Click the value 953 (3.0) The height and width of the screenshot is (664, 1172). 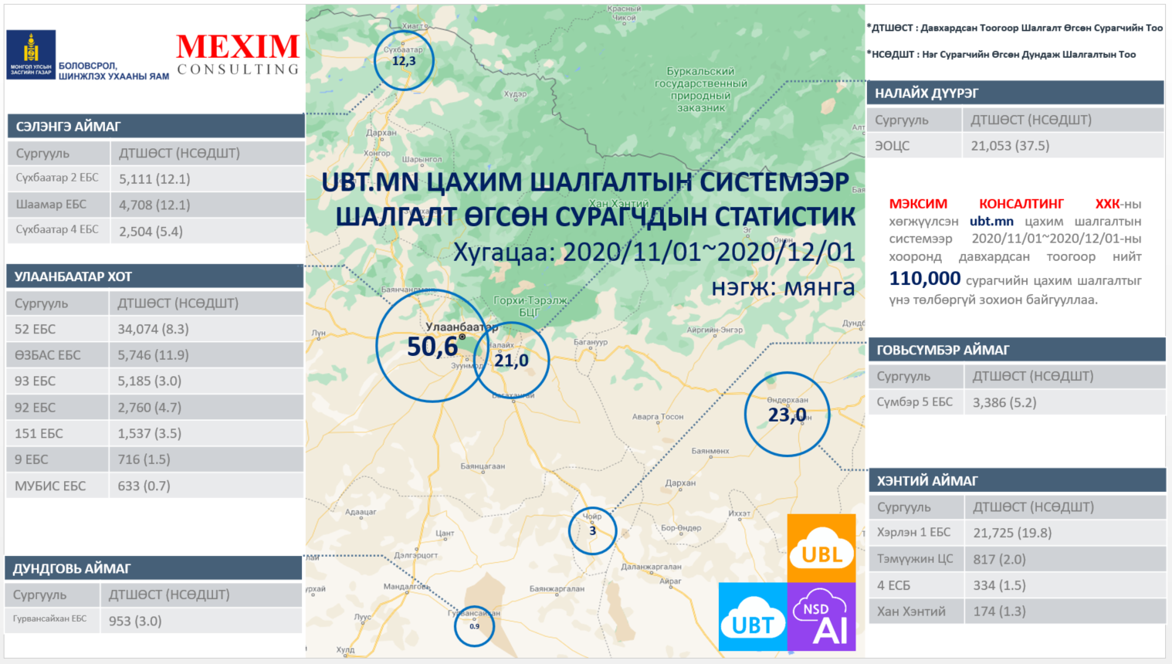(x=134, y=621)
